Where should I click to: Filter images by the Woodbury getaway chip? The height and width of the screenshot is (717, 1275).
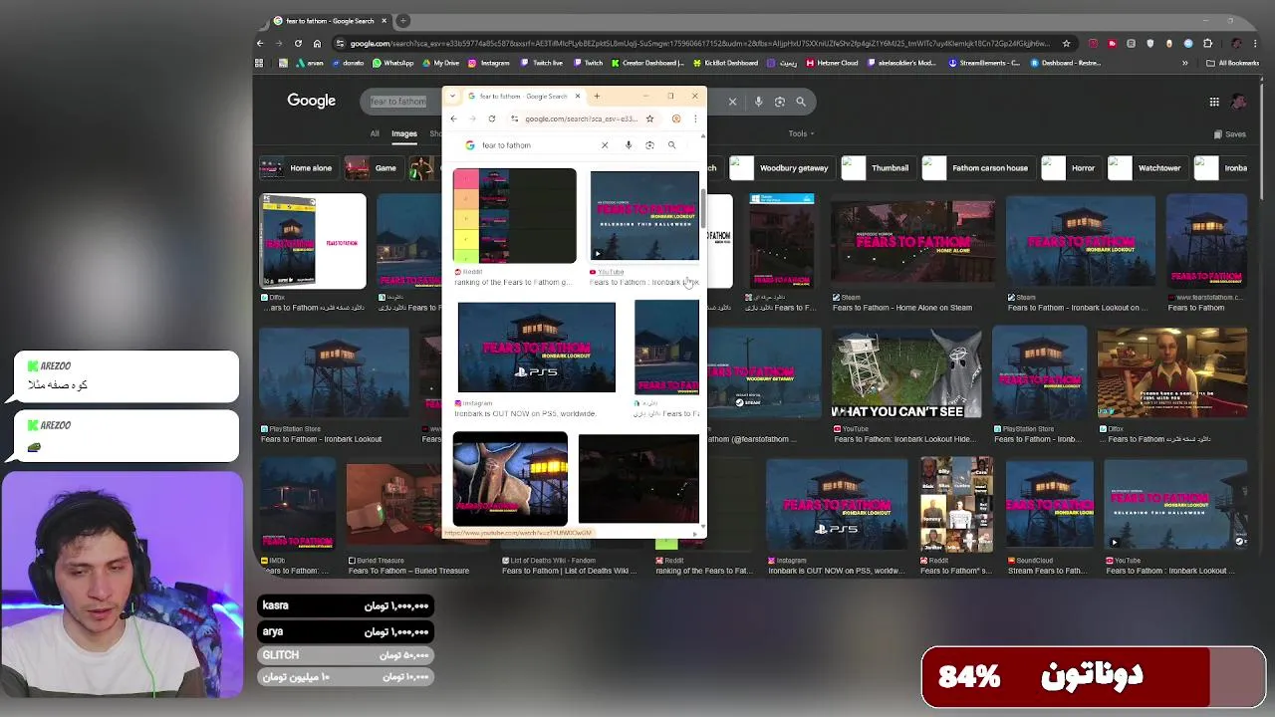coord(782,168)
